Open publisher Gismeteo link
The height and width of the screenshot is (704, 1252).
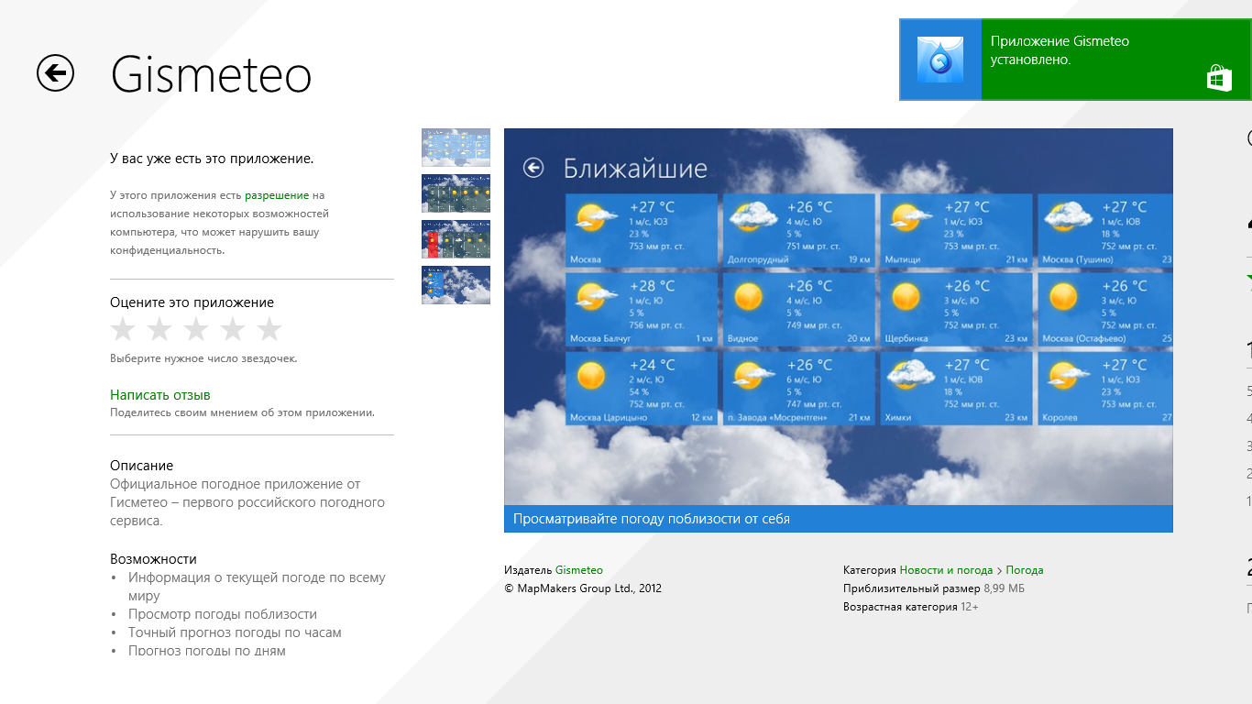point(579,570)
